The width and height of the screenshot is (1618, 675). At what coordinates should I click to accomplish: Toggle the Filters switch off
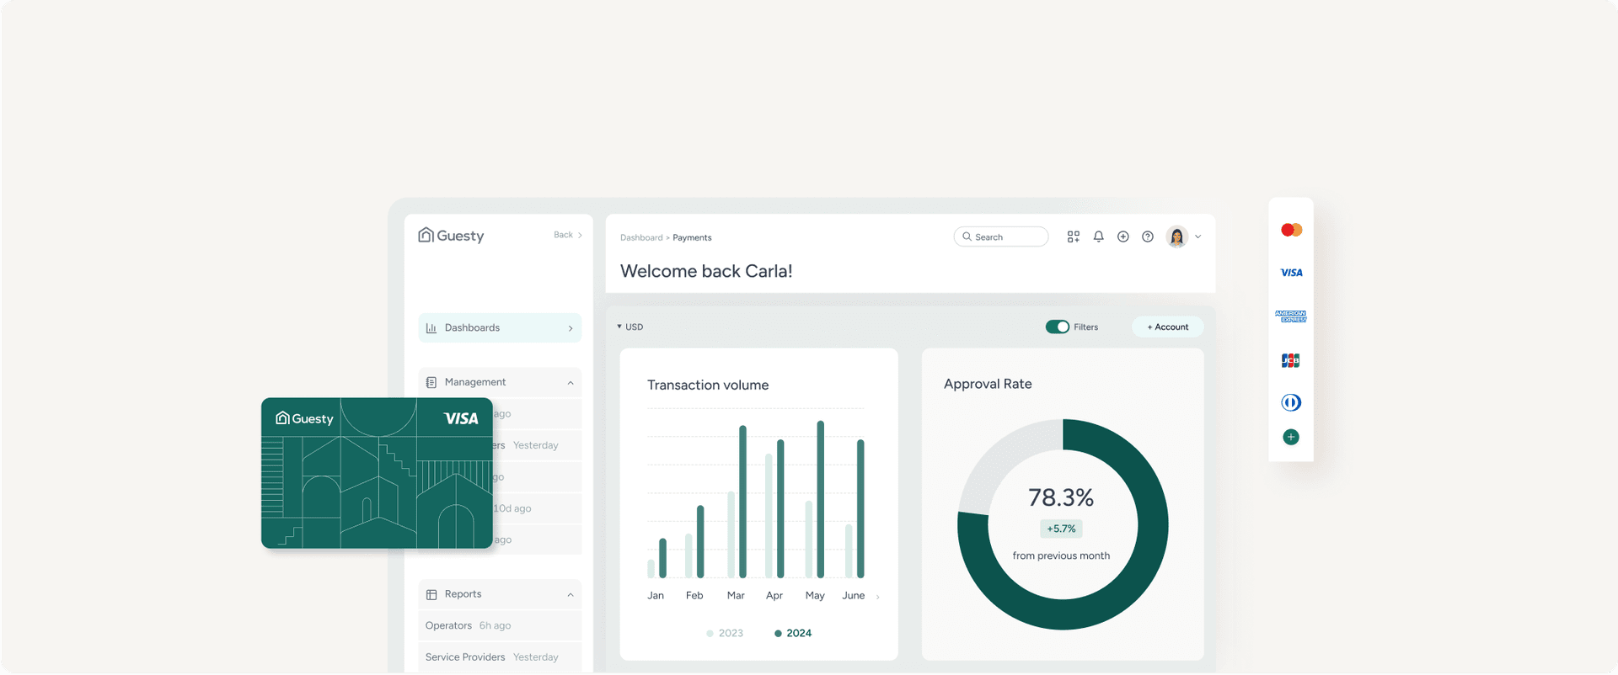click(x=1057, y=327)
